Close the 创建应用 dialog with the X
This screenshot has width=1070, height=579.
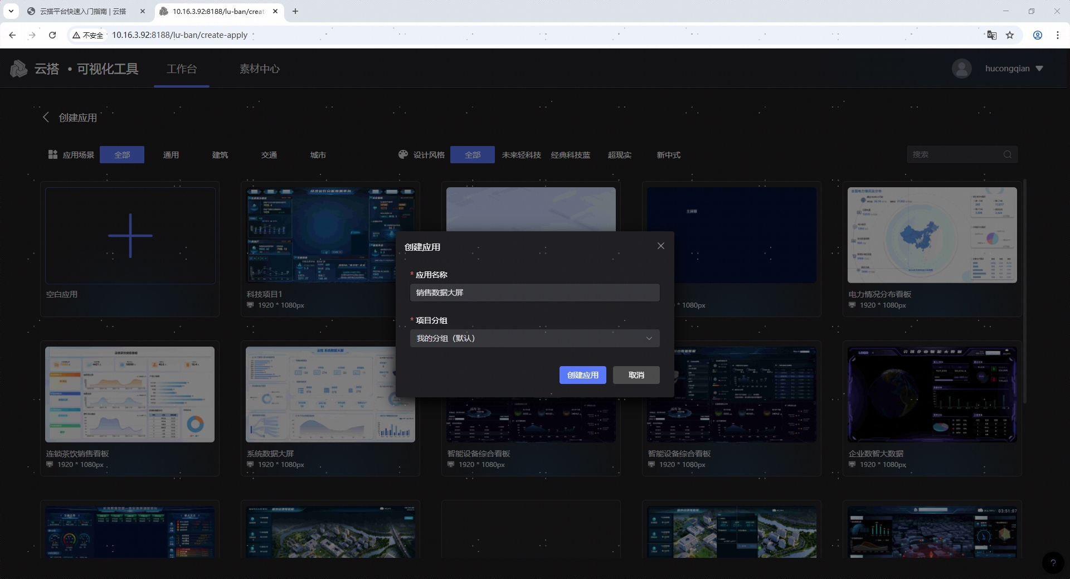pos(660,246)
